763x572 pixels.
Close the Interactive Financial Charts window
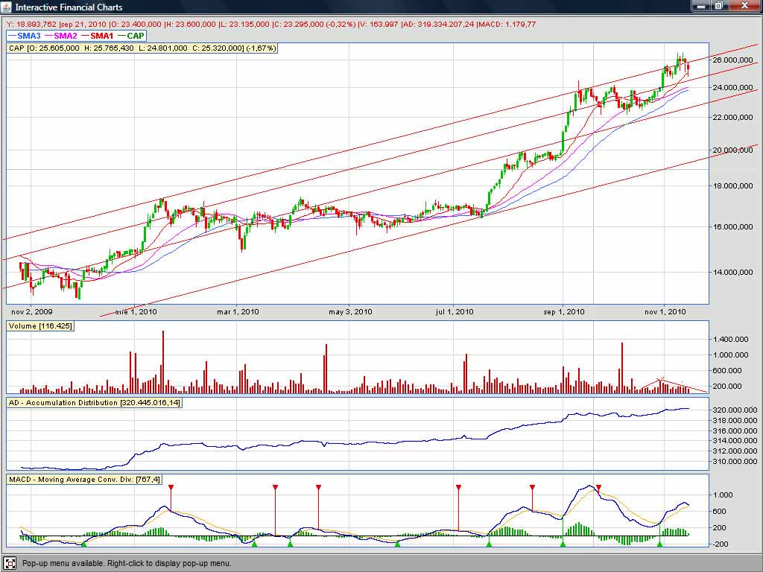coord(744,6)
